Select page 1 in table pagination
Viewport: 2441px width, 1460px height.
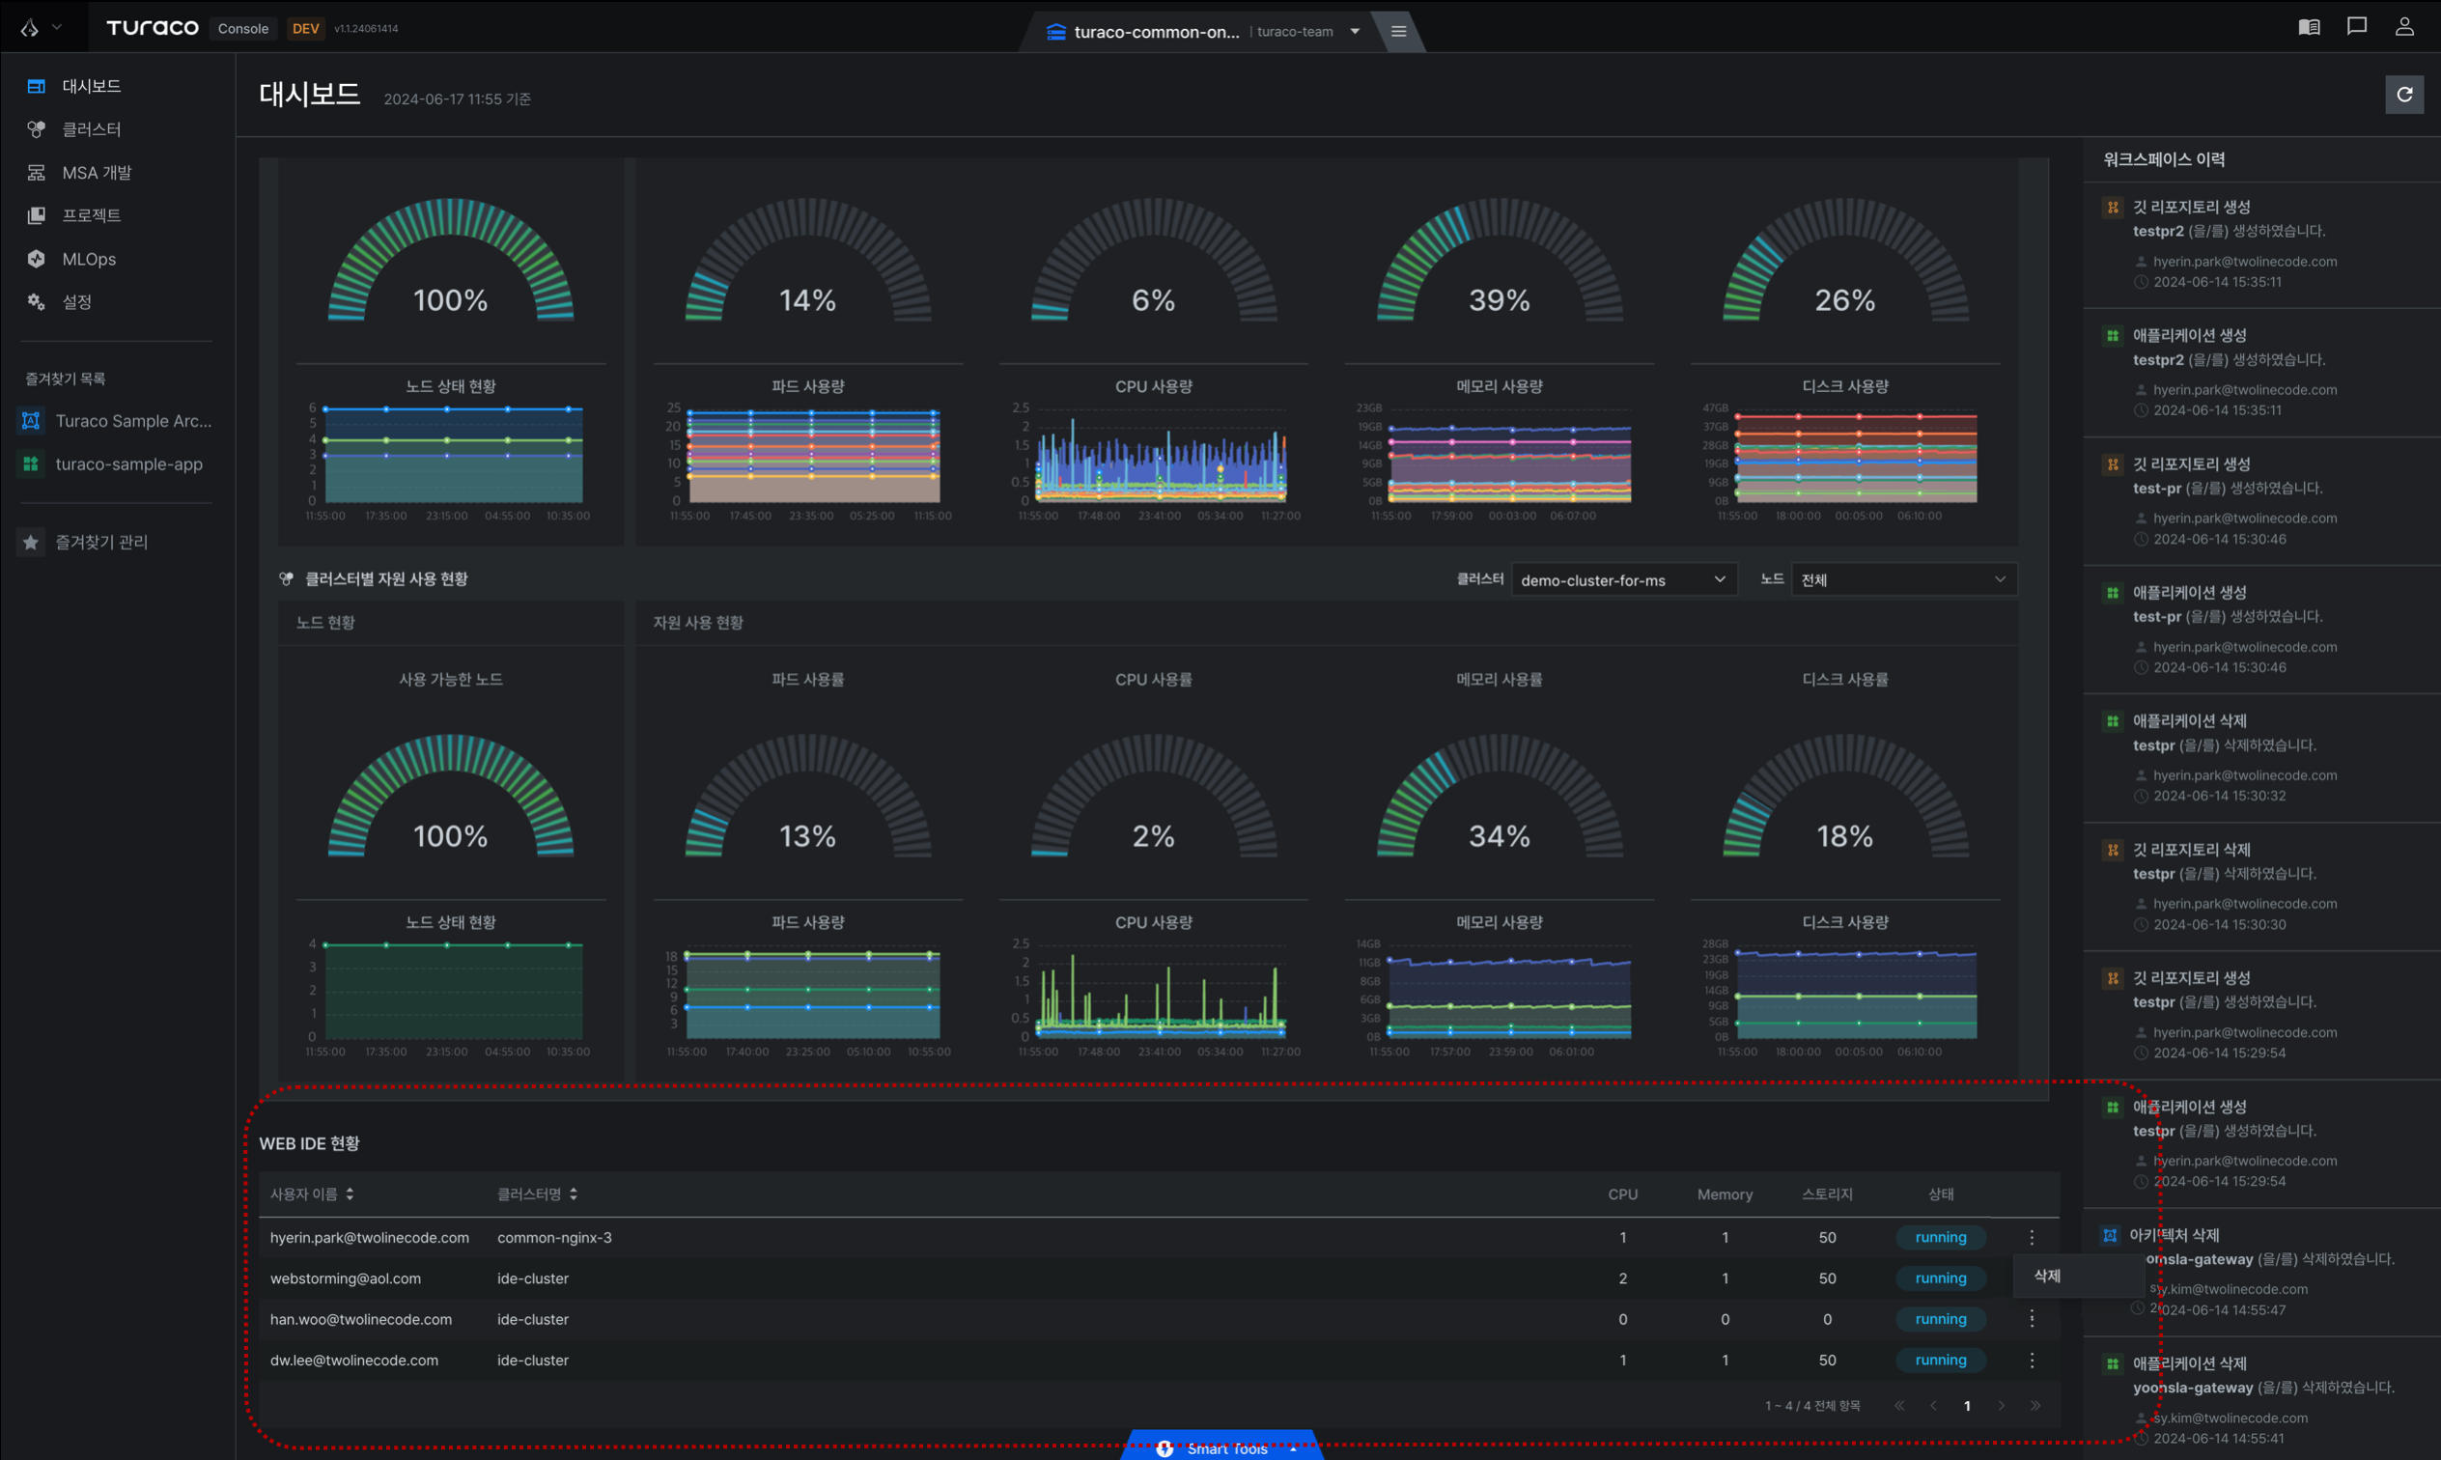click(x=1967, y=1405)
